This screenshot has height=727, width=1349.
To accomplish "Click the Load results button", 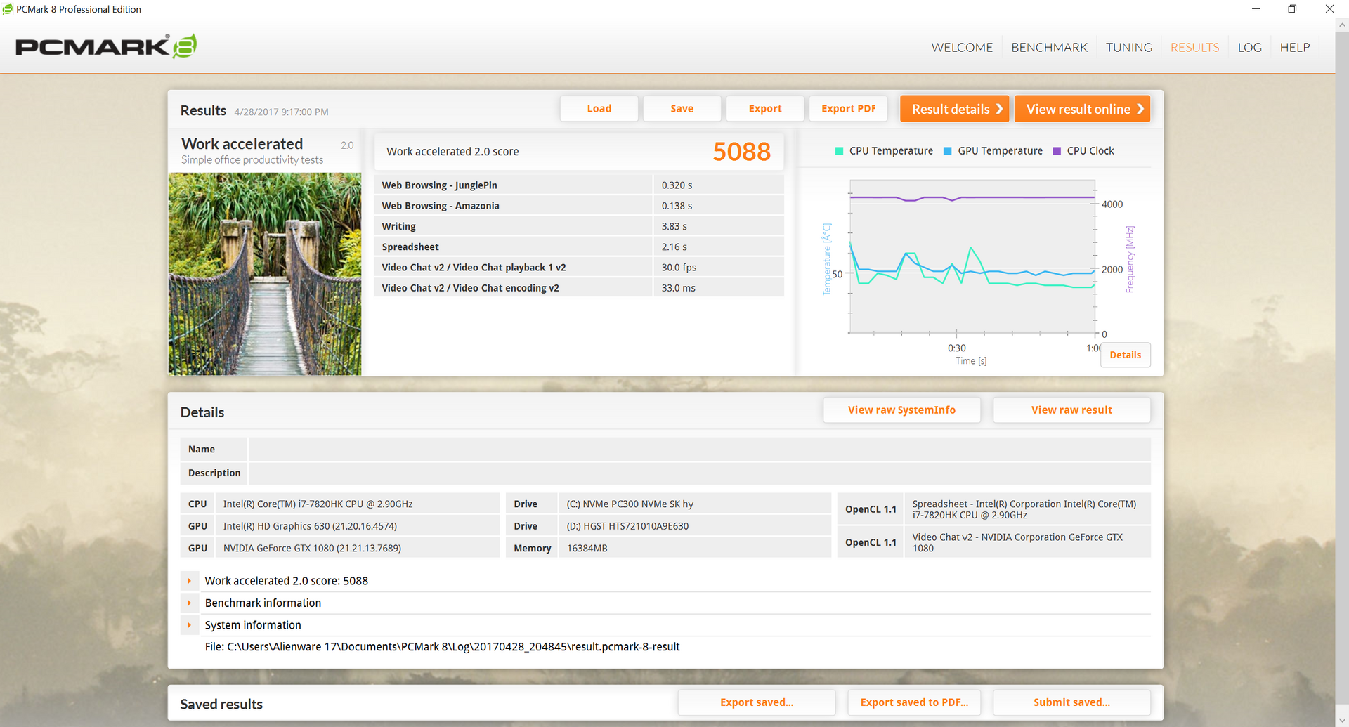I will pos(599,109).
